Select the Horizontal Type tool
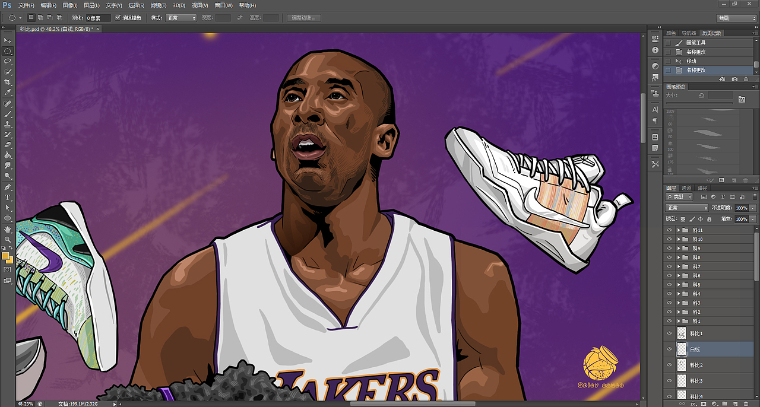 pos(8,197)
